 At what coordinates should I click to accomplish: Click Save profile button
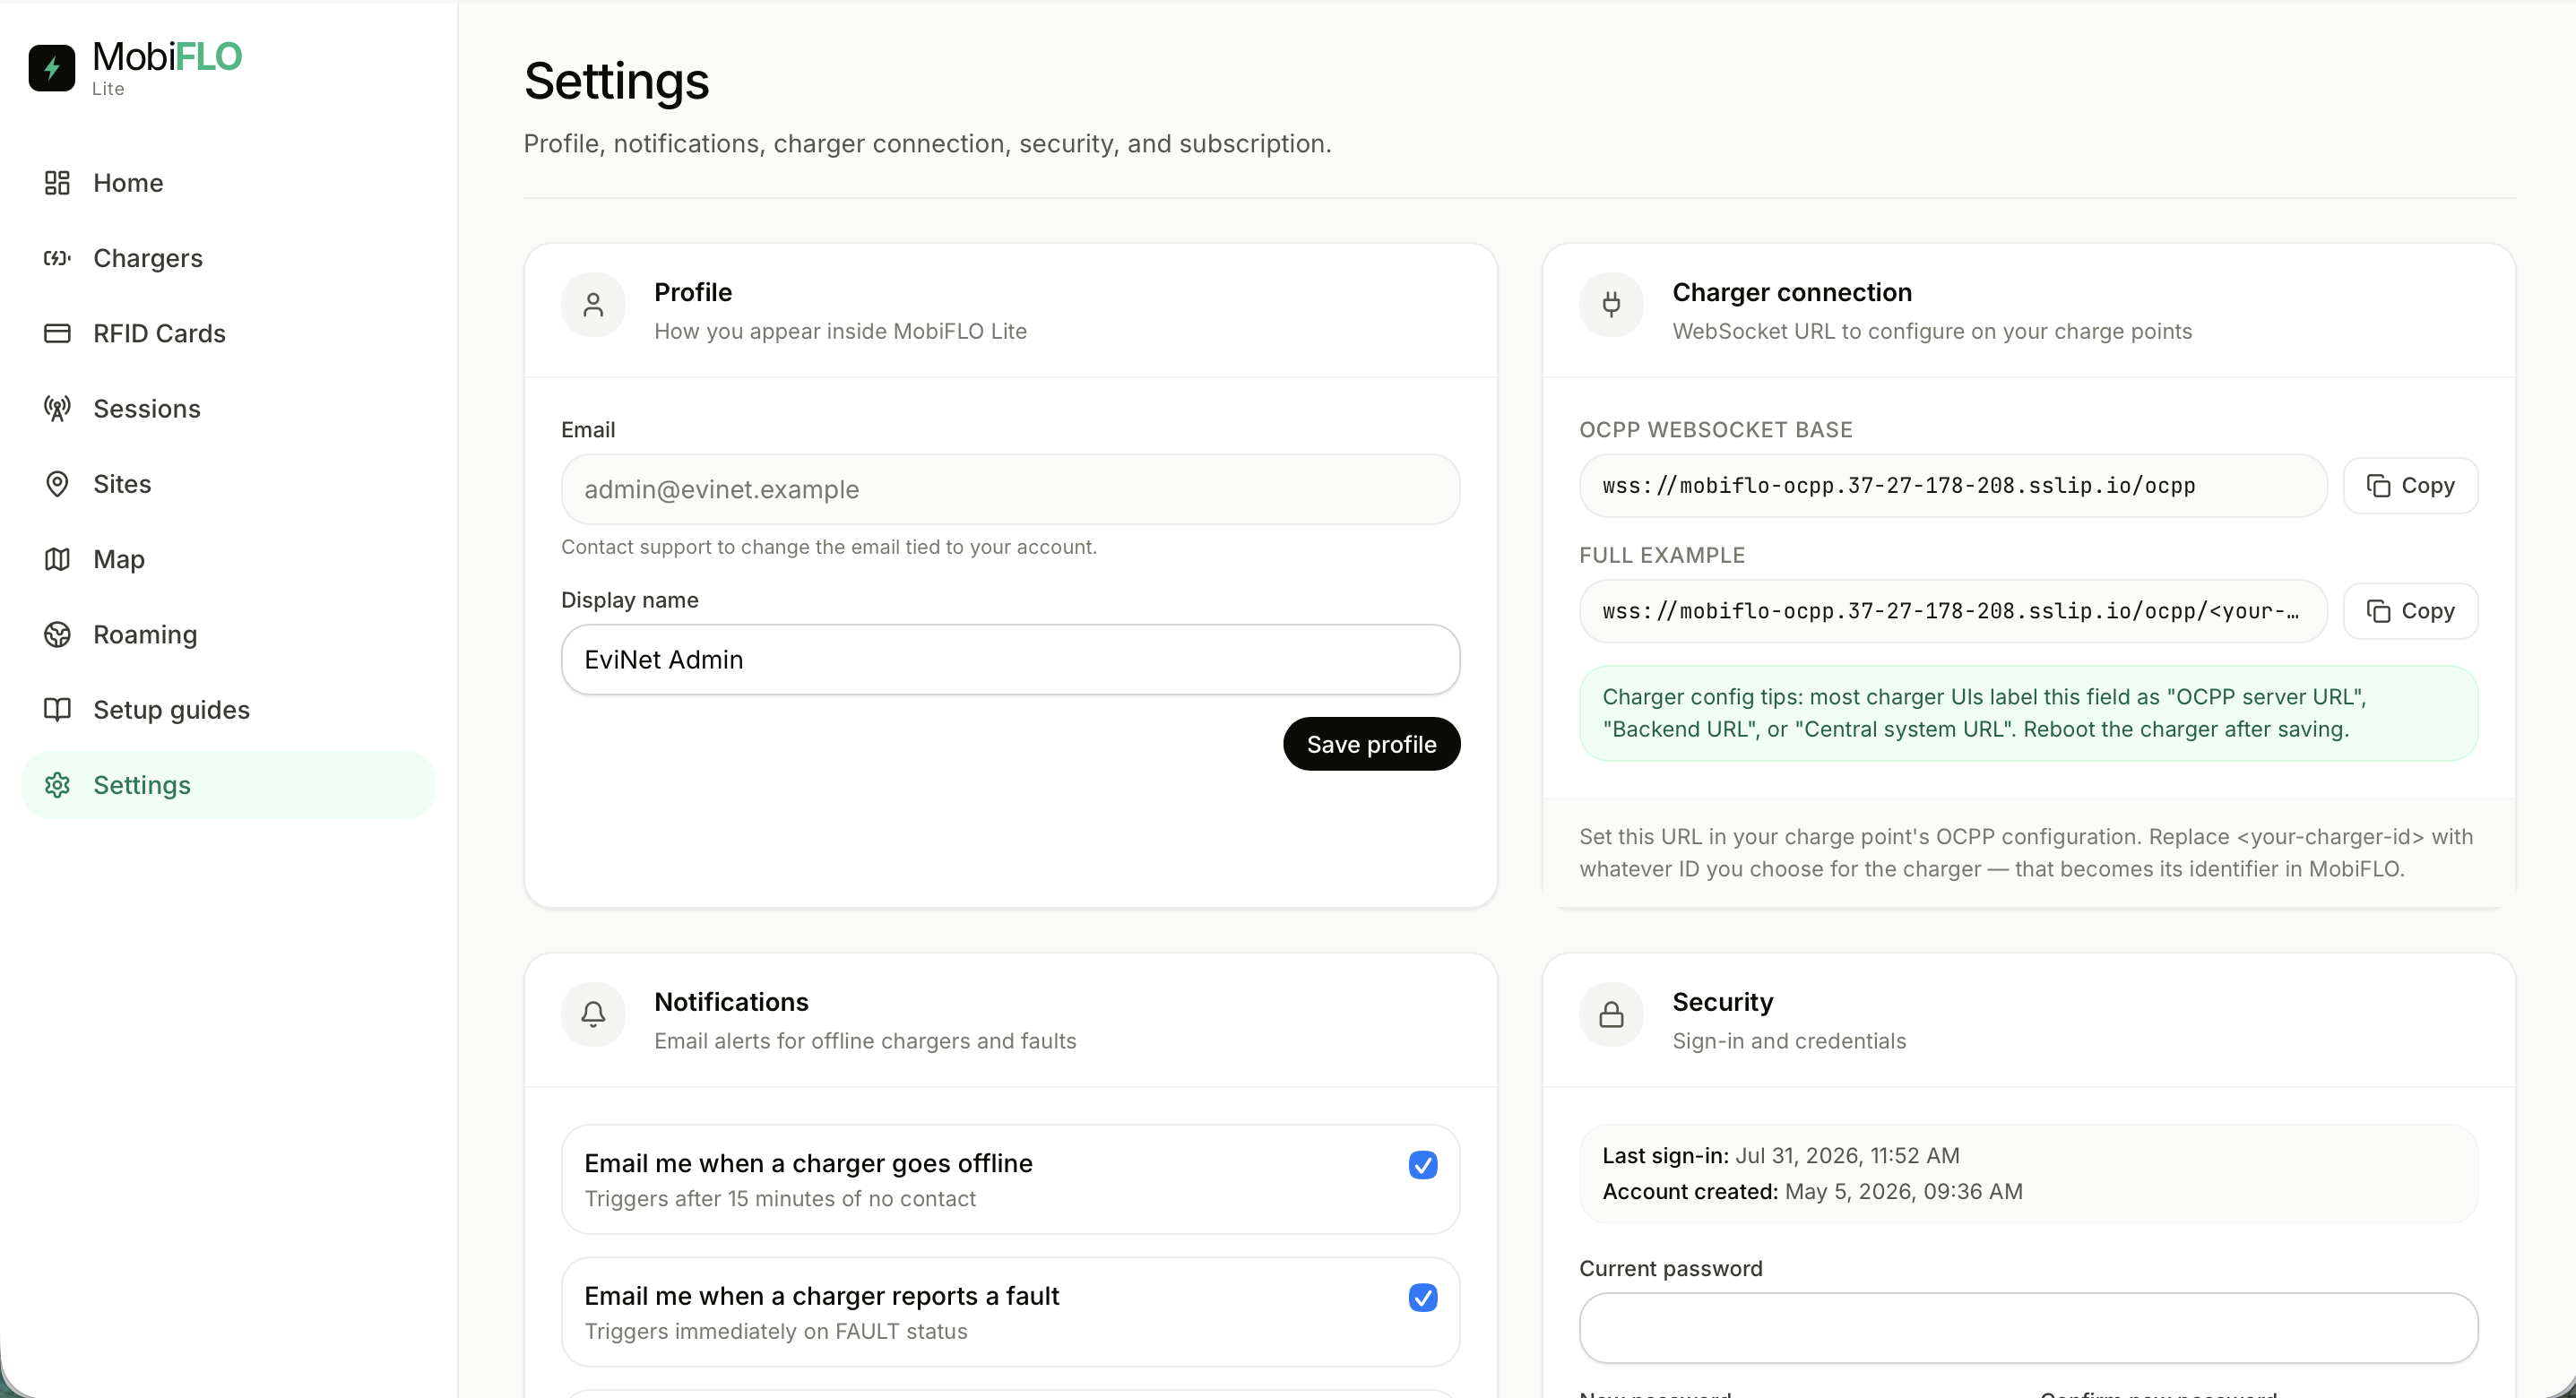(1371, 744)
